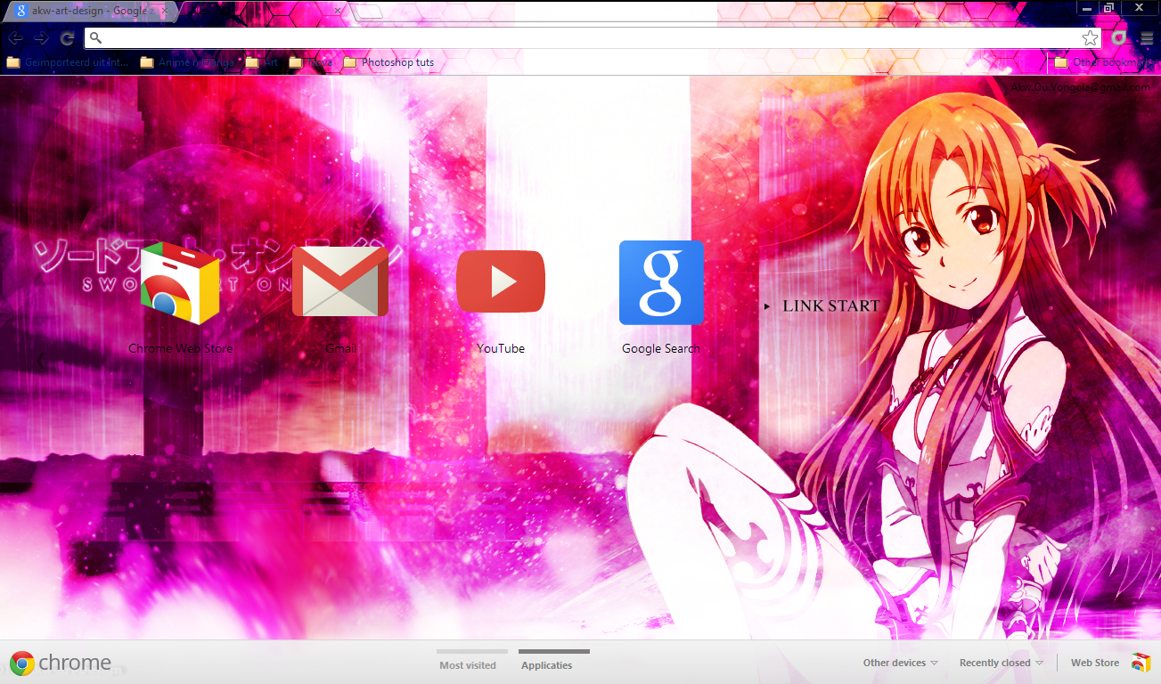Click the search magnifier in the address bar
1161x684 pixels.
[96, 38]
